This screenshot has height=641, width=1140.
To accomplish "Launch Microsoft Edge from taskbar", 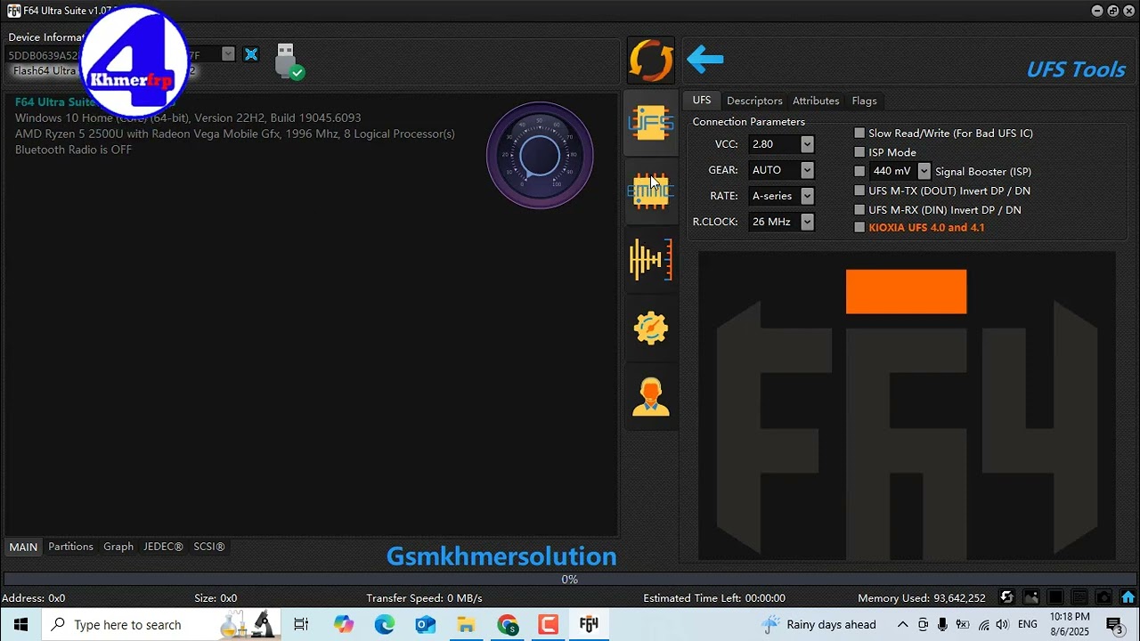I will tap(384, 625).
